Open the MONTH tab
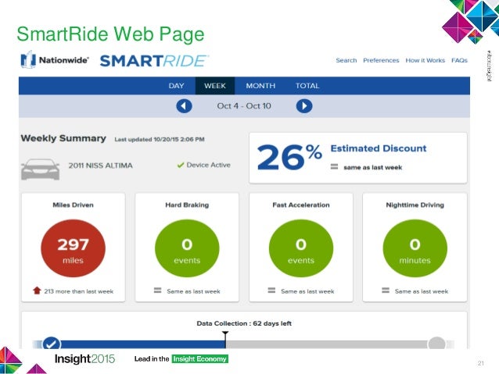The width and height of the screenshot is (499, 374). tap(260, 86)
